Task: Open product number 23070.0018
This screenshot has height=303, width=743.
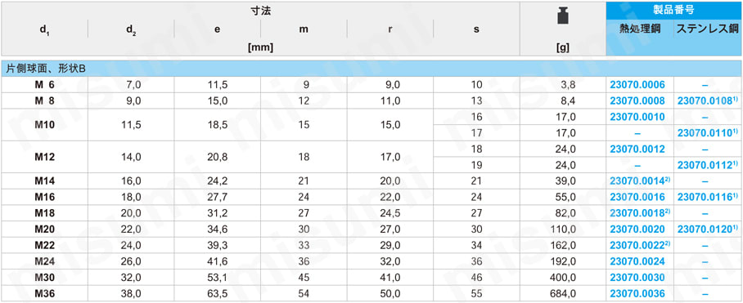Action: tap(640, 213)
